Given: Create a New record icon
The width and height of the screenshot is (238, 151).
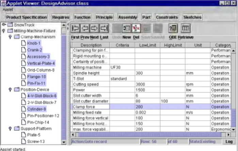Looking at the screenshot, I should tap(126, 28).
